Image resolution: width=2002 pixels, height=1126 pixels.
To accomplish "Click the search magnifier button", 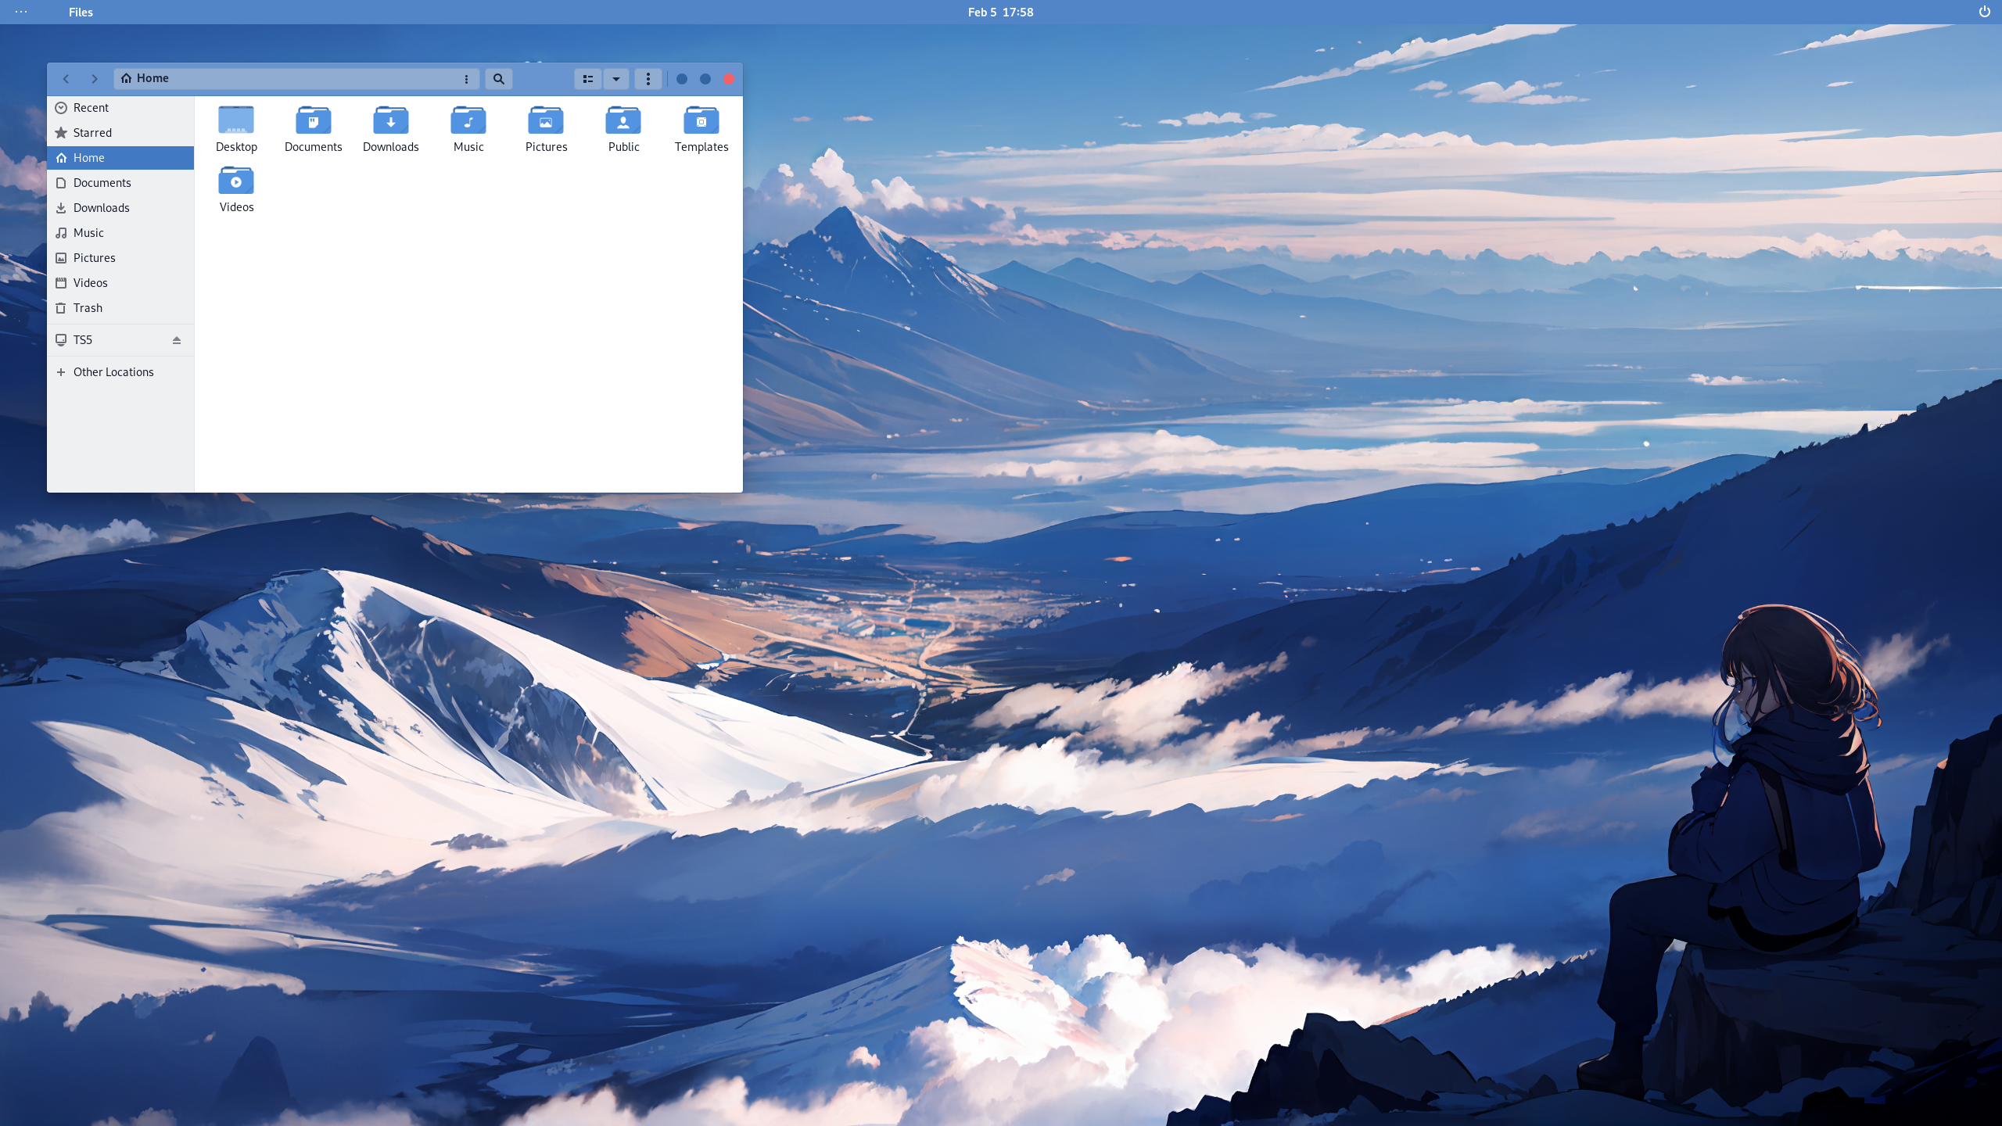I will [498, 79].
